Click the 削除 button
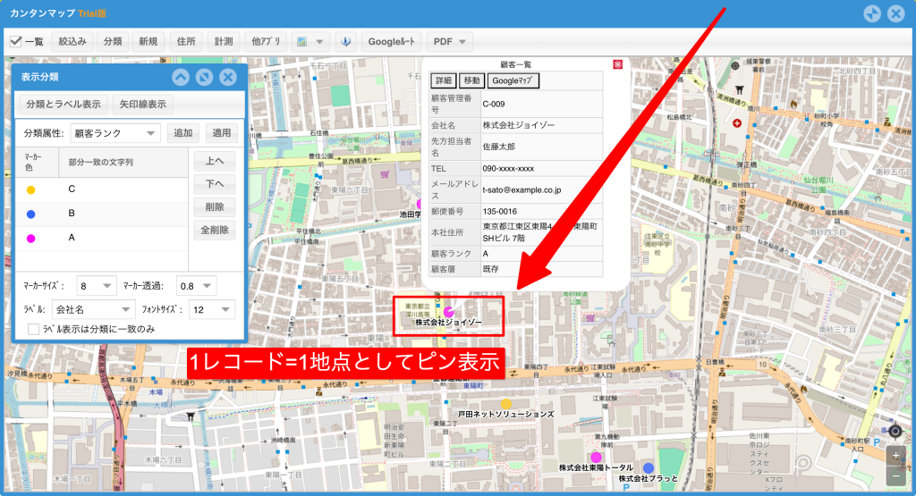The height and width of the screenshot is (496, 916). pyautogui.click(x=215, y=207)
